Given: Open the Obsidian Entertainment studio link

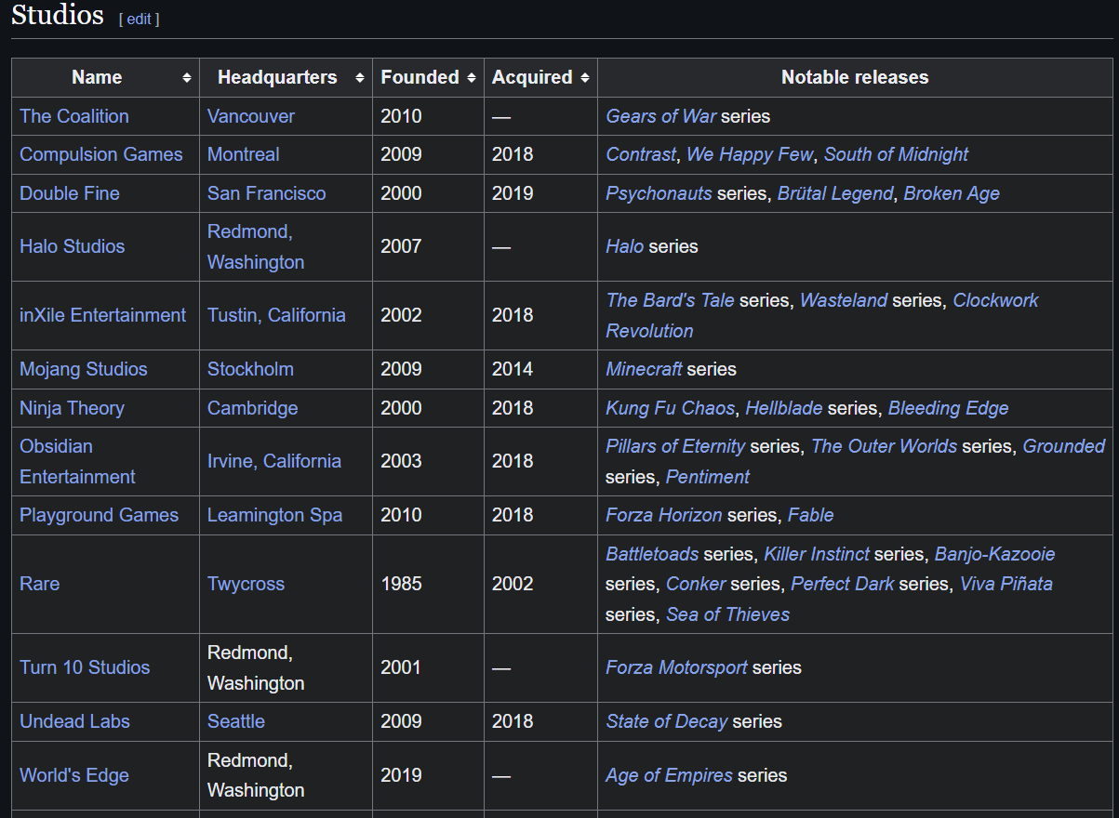Looking at the screenshot, I should 77,461.
